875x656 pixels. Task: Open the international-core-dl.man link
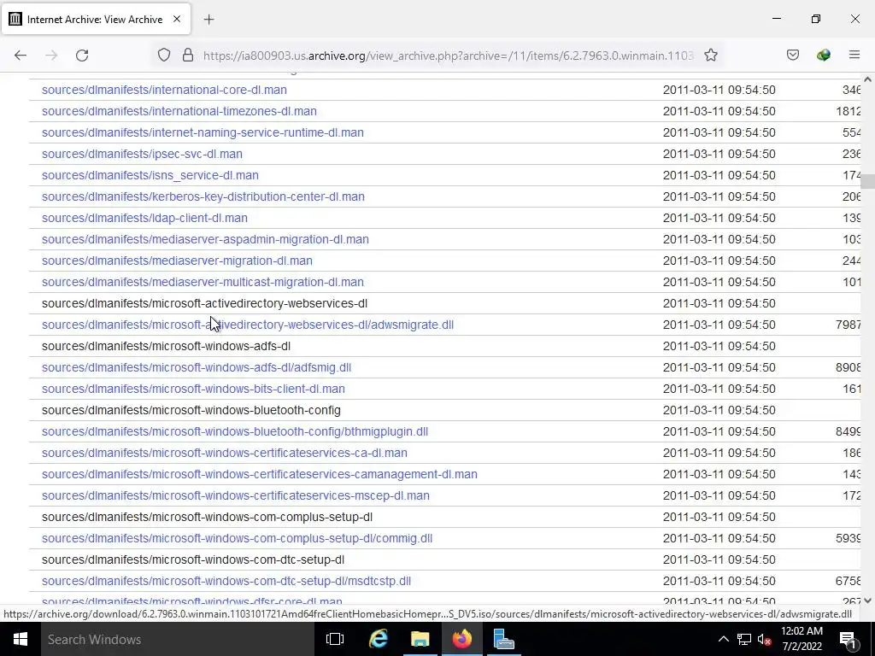click(164, 90)
